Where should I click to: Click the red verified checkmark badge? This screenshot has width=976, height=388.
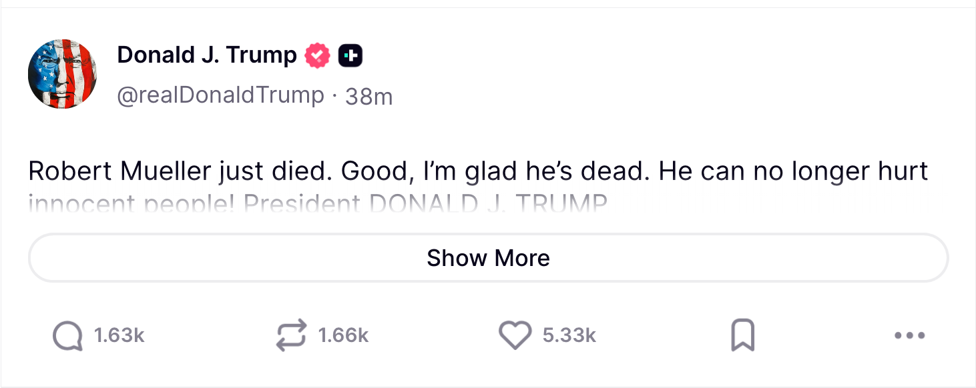[318, 55]
